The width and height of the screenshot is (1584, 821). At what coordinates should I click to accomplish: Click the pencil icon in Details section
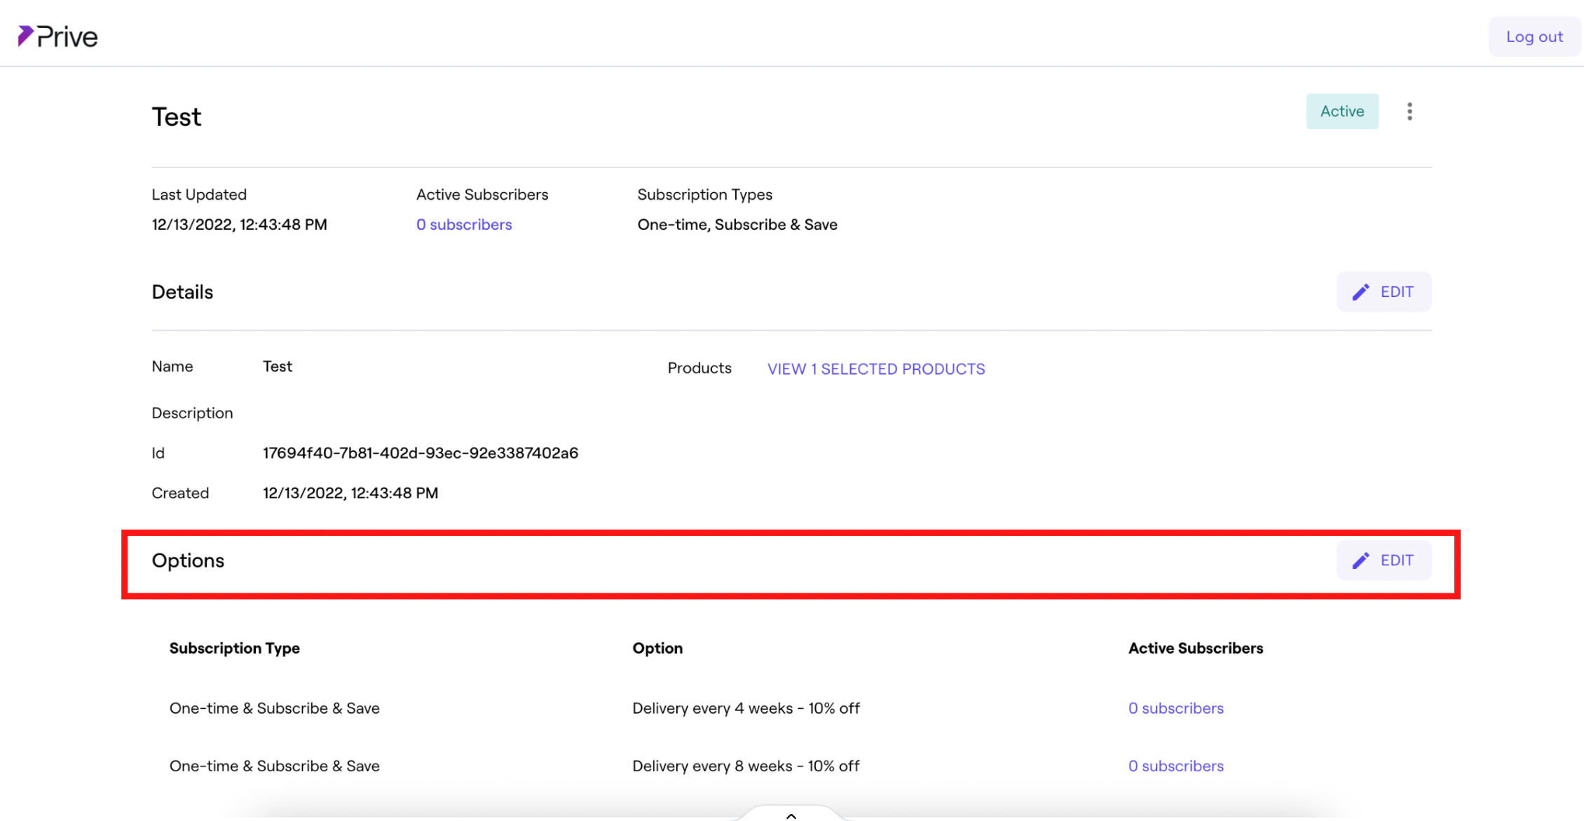point(1360,292)
